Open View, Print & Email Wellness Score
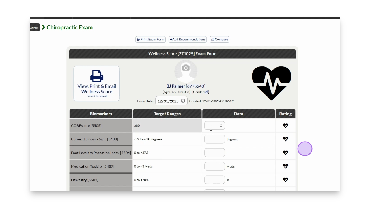Image resolution: width=370 pixels, height=208 pixels. pos(97,83)
